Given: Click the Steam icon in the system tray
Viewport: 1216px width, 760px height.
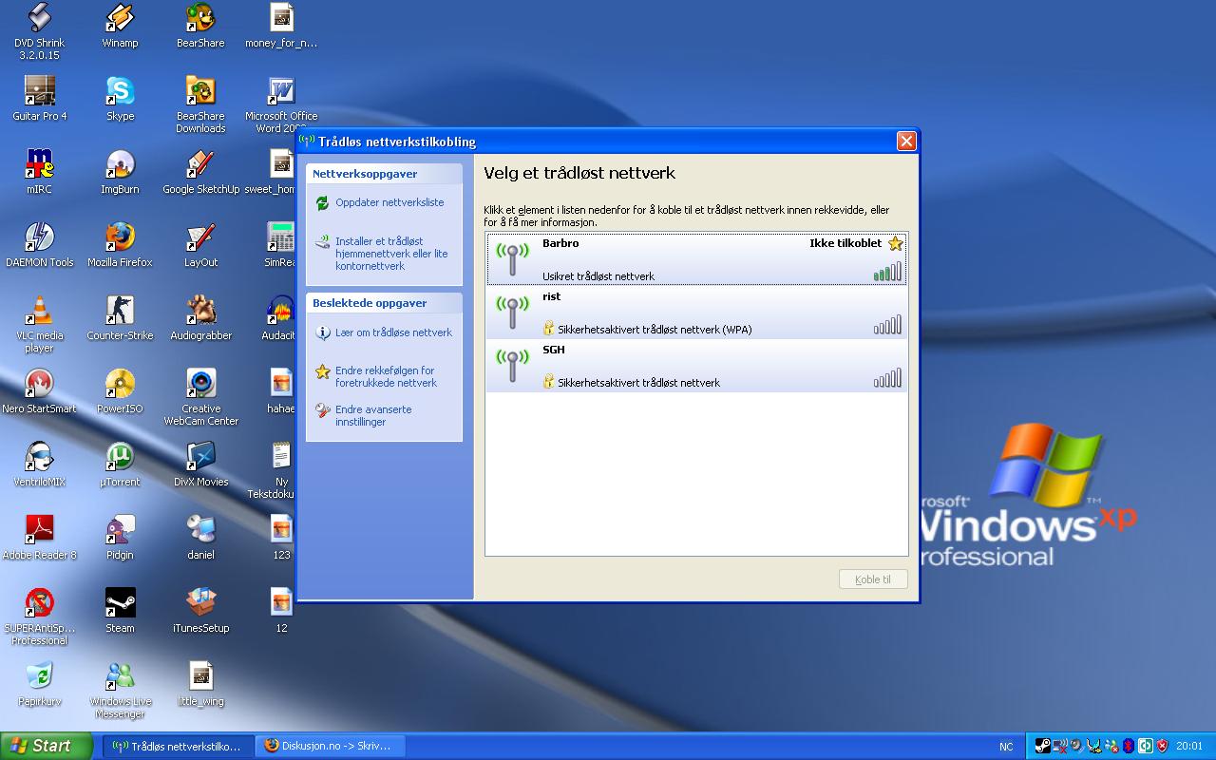Looking at the screenshot, I should point(1042,746).
